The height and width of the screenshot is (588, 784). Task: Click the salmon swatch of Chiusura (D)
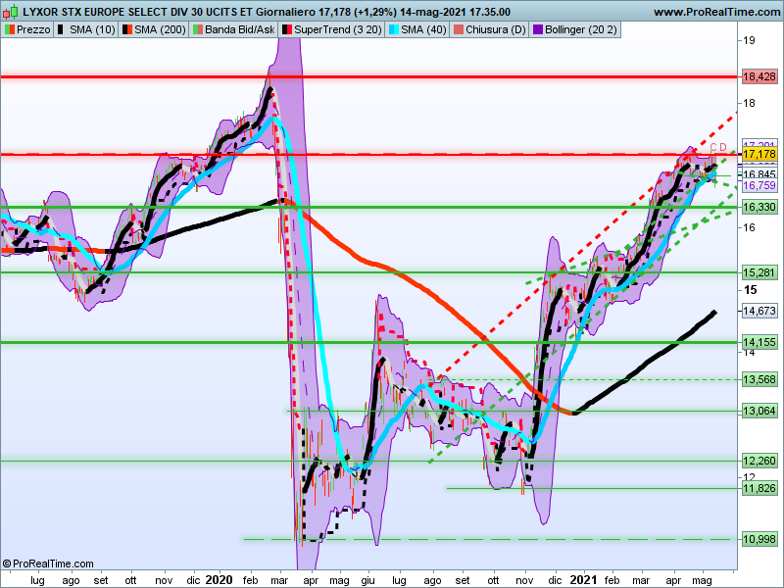click(x=459, y=30)
